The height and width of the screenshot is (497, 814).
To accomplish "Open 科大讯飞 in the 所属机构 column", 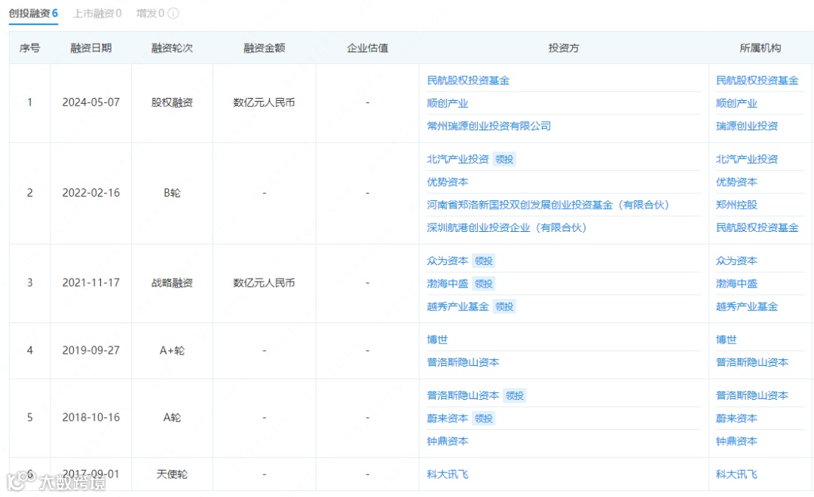I will 736,474.
